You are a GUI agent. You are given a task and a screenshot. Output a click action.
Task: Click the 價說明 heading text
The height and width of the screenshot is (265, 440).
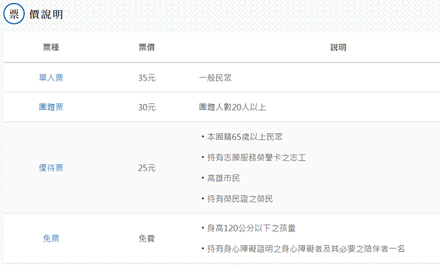pyautogui.click(x=46, y=15)
